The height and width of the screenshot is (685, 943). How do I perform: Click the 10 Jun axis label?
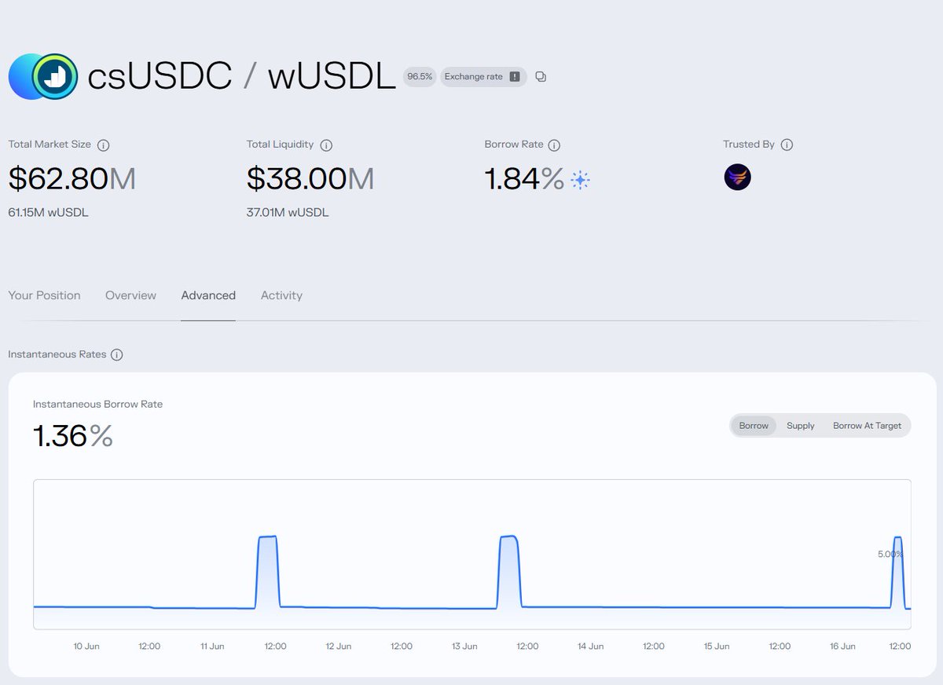pos(86,647)
